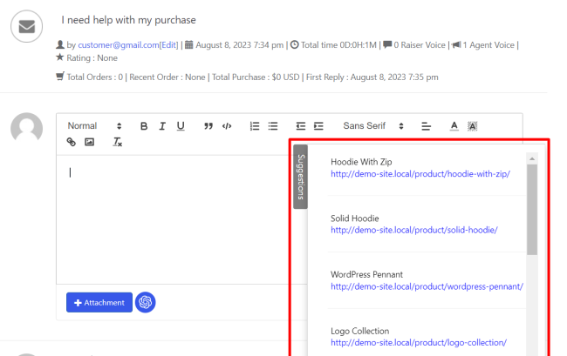
Task: Click the "August 8, 2023 7:34 pm" date text
Action: [240, 45]
